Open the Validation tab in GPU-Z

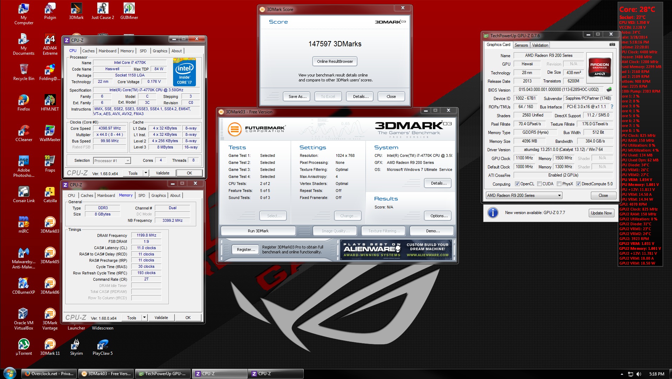click(x=540, y=45)
